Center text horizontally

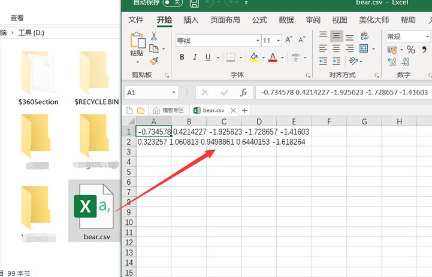click(x=336, y=48)
